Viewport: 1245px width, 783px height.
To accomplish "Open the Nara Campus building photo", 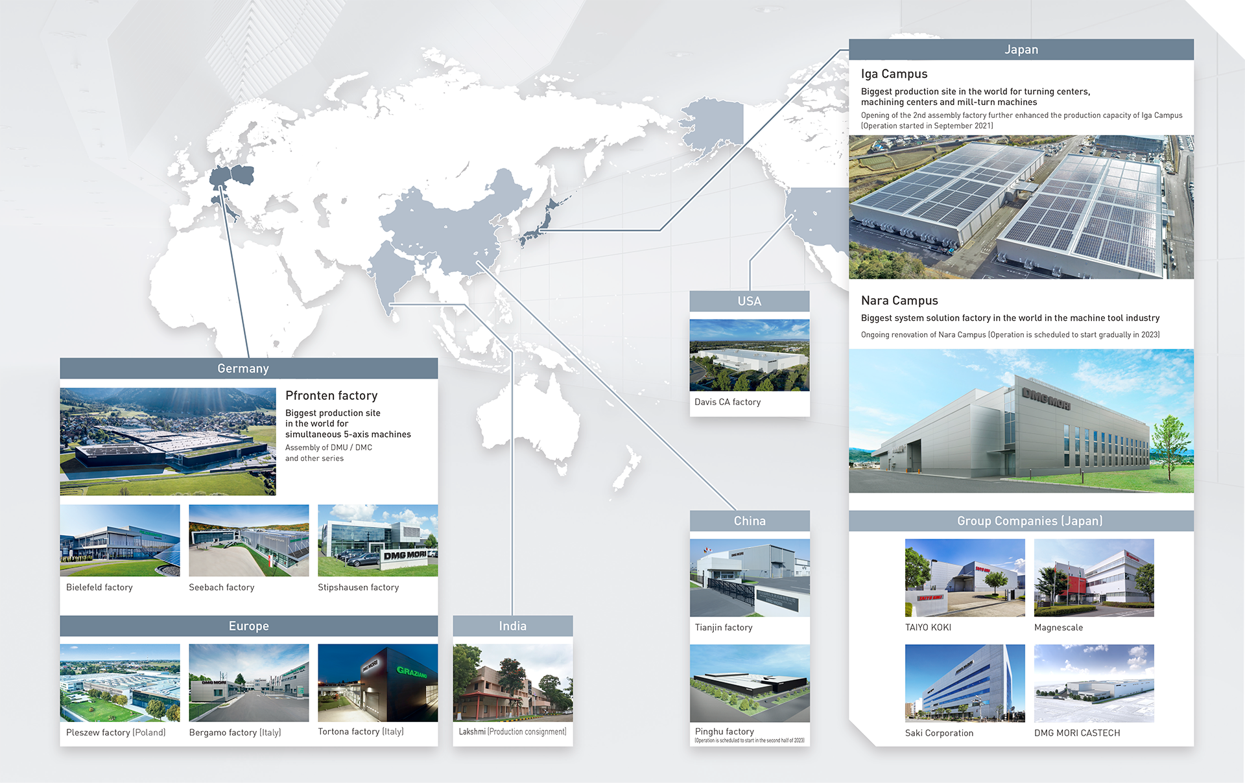I will [1021, 421].
